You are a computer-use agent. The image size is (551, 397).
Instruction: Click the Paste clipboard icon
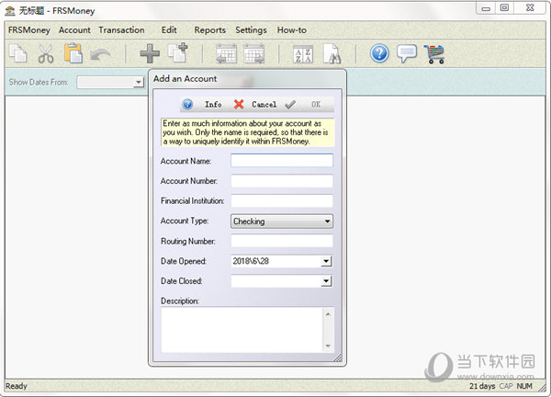(73, 54)
